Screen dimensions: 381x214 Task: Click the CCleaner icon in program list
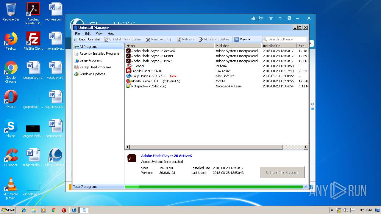[x=129, y=66]
